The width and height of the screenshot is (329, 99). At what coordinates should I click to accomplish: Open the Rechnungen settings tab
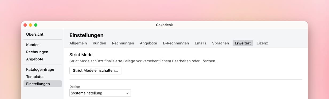coord(123,43)
